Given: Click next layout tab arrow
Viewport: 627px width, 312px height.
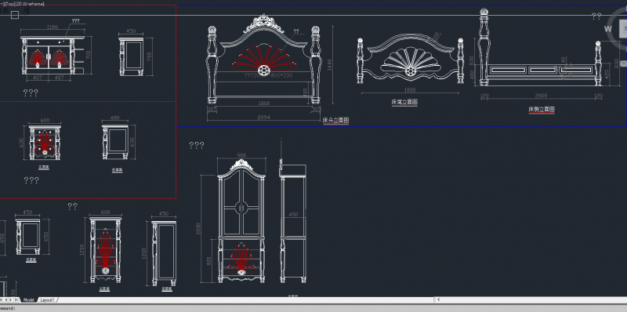Looking at the screenshot, I should (11, 299).
